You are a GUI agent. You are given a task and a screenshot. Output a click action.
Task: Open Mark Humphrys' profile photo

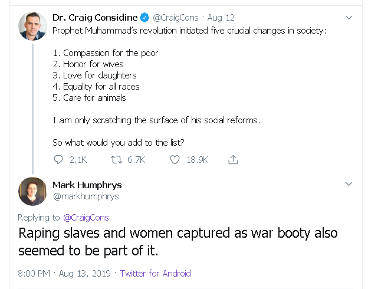pyautogui.click(x=32, y=191)
